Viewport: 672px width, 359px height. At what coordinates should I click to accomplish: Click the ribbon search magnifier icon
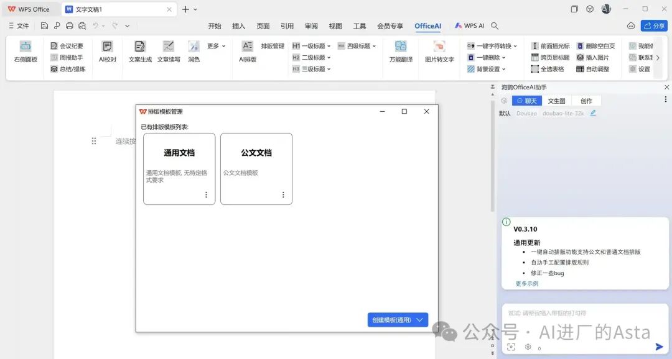pyautogui.click(x=495, y=25)
